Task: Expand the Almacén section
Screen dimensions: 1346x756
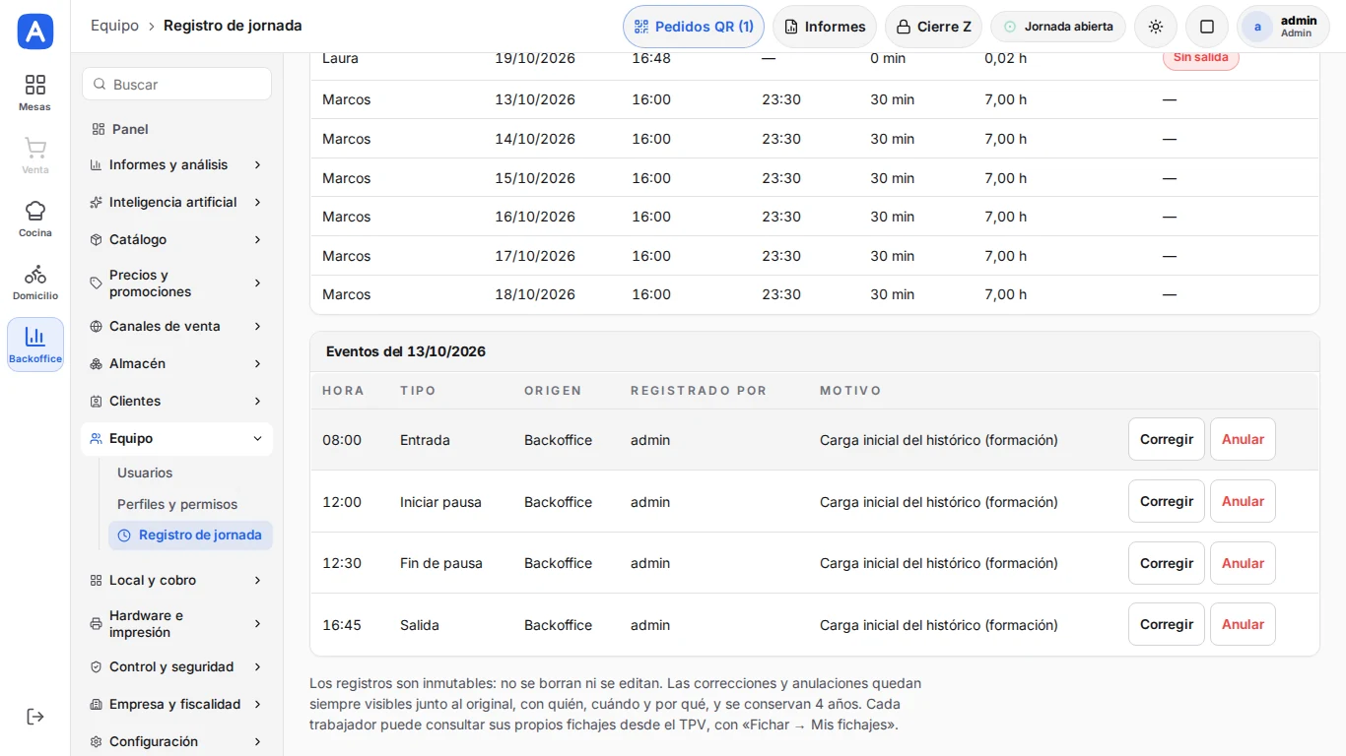Action: (x=177, y=363)
